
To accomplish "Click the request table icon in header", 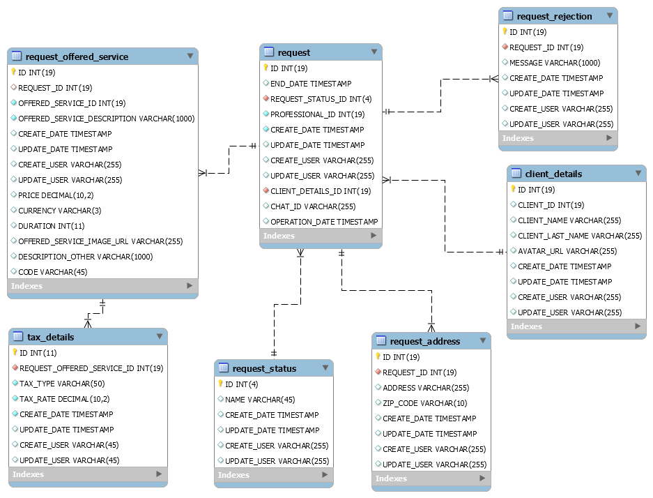I will [x=269, y=52].
